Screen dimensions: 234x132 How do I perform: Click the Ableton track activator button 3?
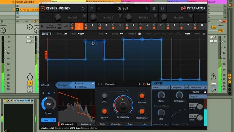[30, 83]
